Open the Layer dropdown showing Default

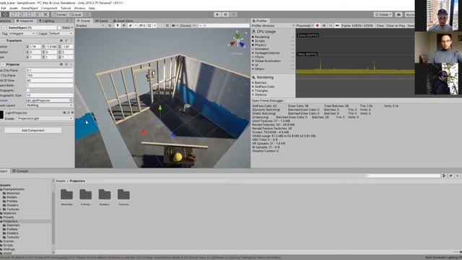[61, 34]
